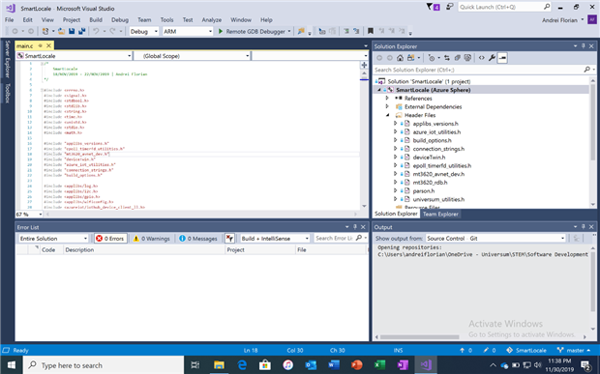Start debugging with the green play icon
Image resolution: width=600 pixels, height=374 pixels.
(x=221, y=31)
